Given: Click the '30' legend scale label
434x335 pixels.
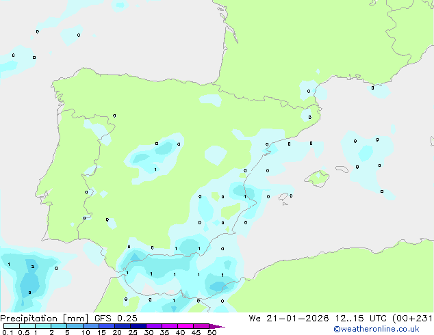Looking at the screenshot, I should (149, 332).
